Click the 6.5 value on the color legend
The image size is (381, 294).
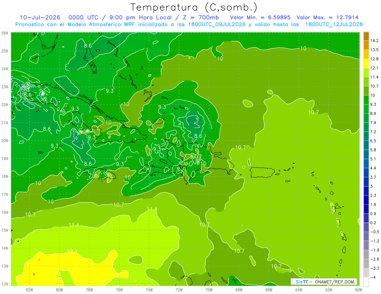tap(374, 141)
